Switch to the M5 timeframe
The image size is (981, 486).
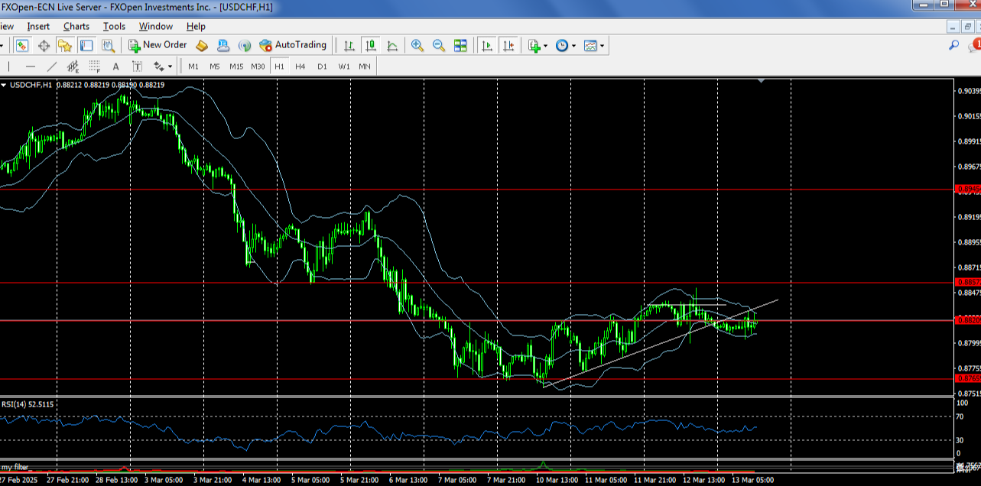(215, 66)
